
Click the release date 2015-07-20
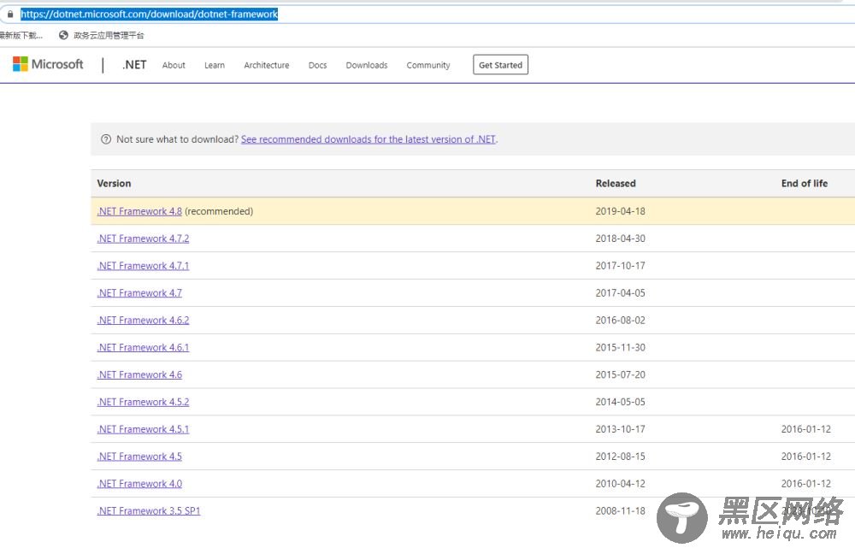click(620, 374)
